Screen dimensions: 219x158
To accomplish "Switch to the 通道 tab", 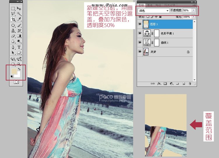I will [x=150, y=5].
